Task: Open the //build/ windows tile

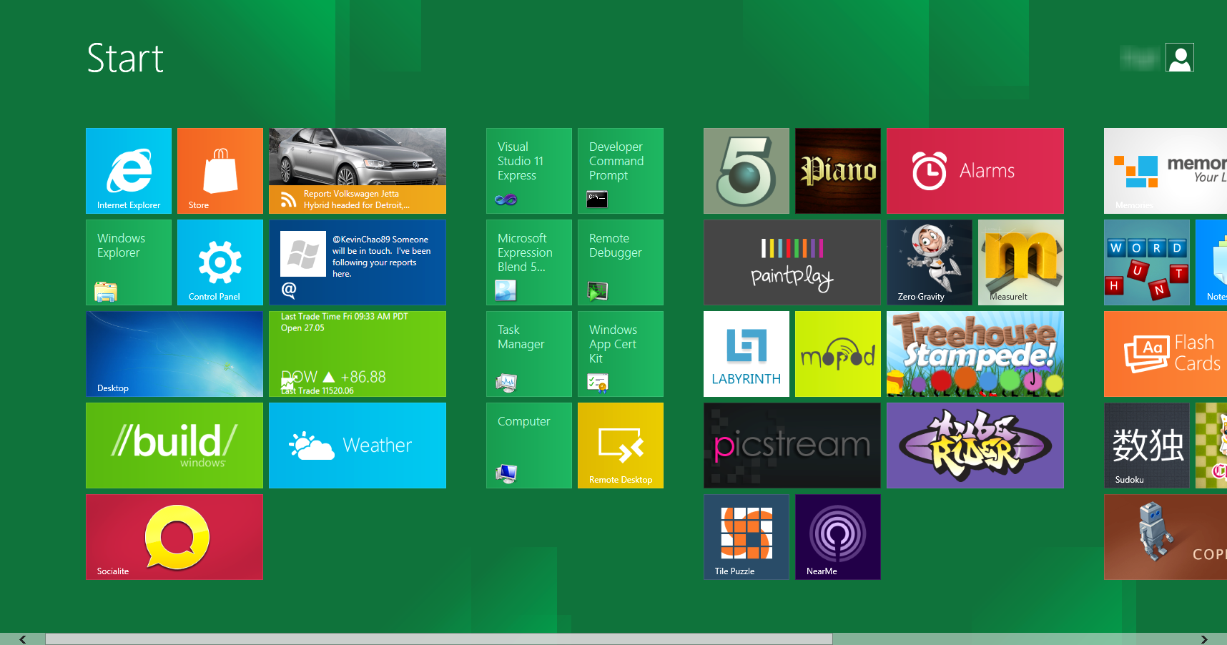Action: (174, 445)
